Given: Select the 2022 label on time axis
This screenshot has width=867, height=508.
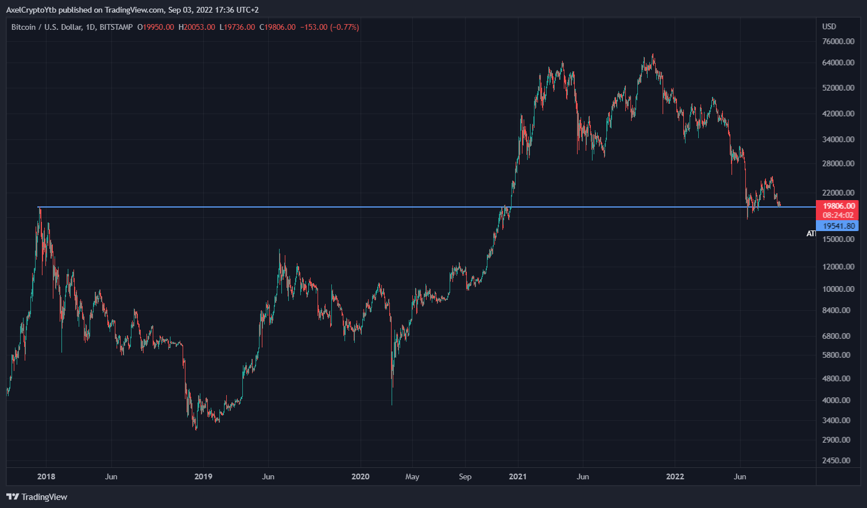Looking at the screenshot, I should pos(675,476).
